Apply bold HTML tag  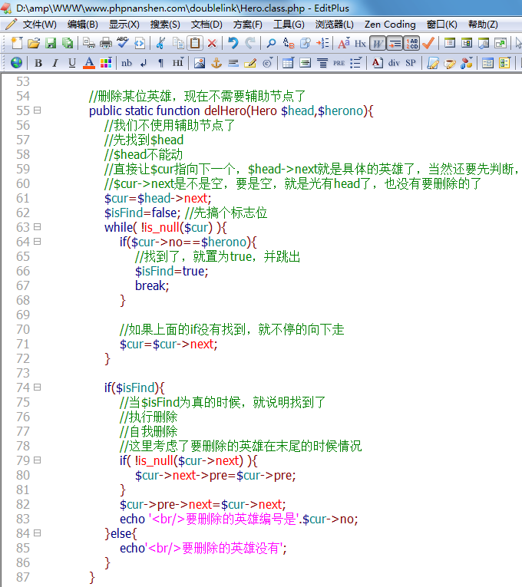38,63
